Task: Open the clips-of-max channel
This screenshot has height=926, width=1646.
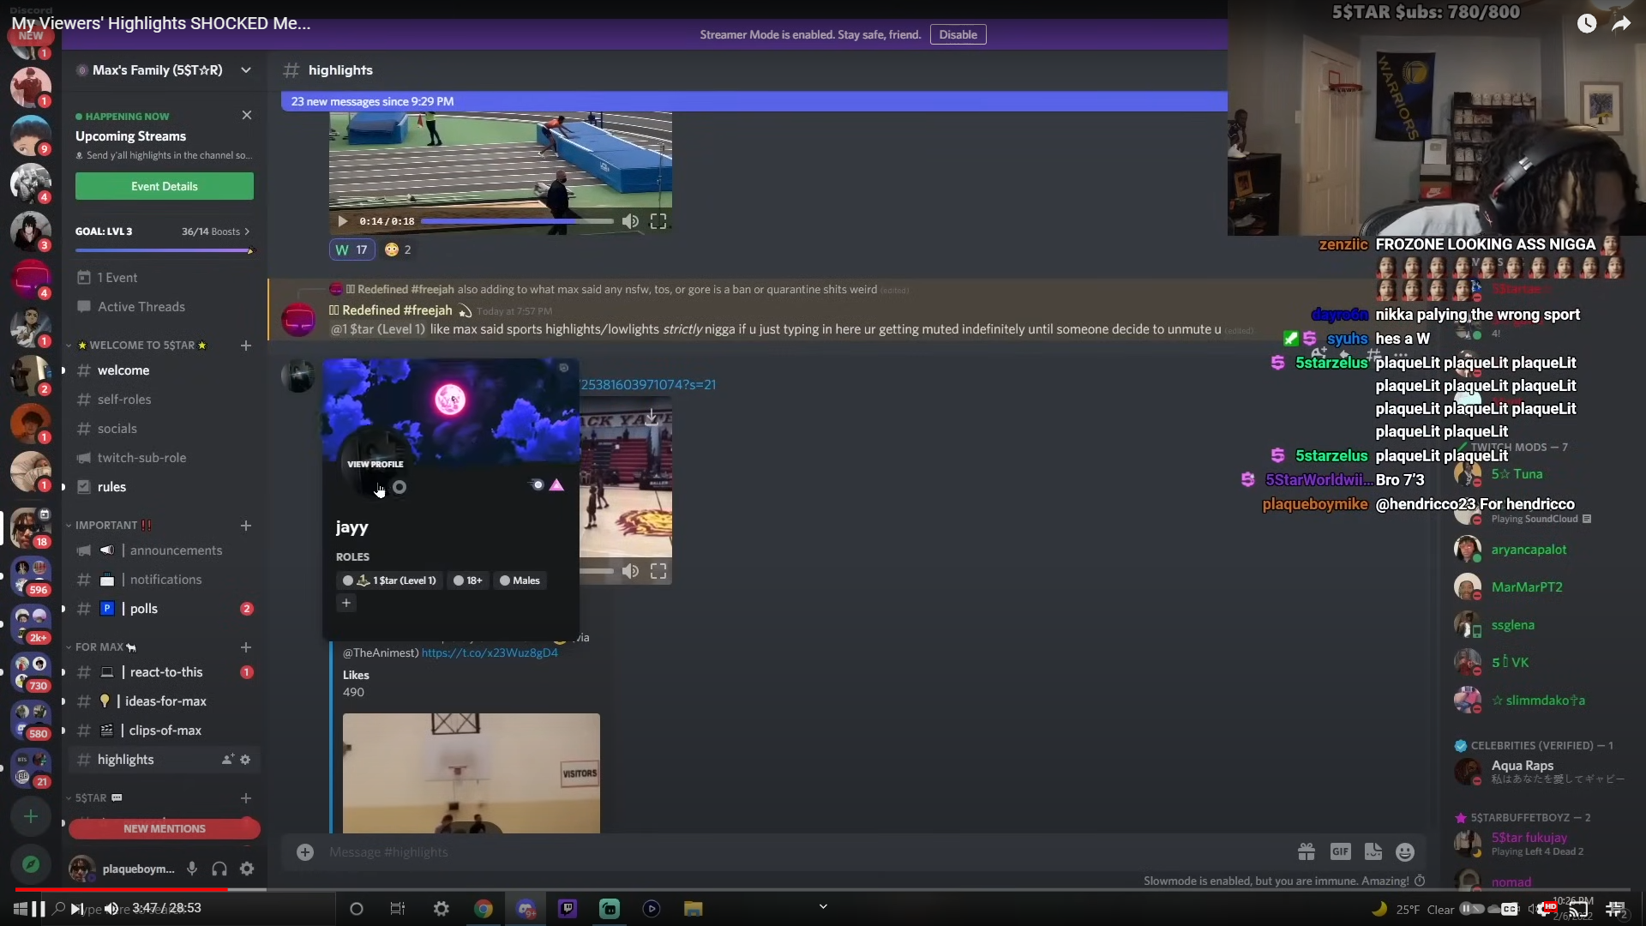Action: (164, 731)
